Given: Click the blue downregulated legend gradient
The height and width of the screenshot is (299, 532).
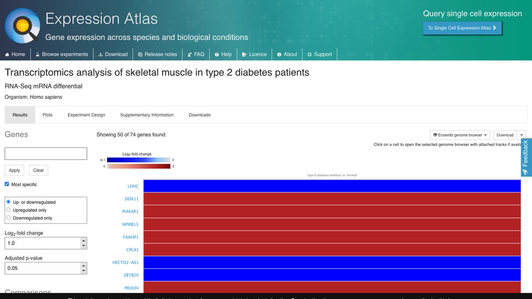Looking at the screenshot, I should (x=138, y=160).
